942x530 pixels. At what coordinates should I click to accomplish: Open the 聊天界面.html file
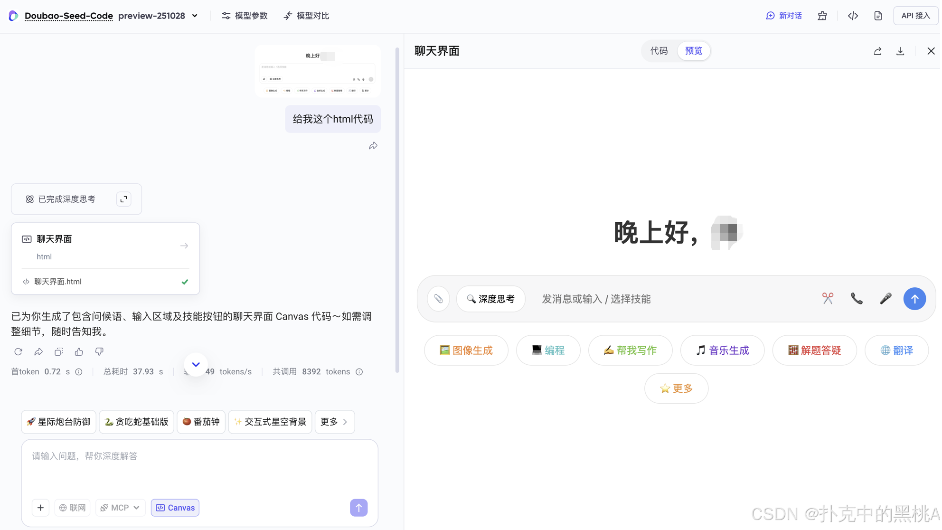tap(57, 281)
